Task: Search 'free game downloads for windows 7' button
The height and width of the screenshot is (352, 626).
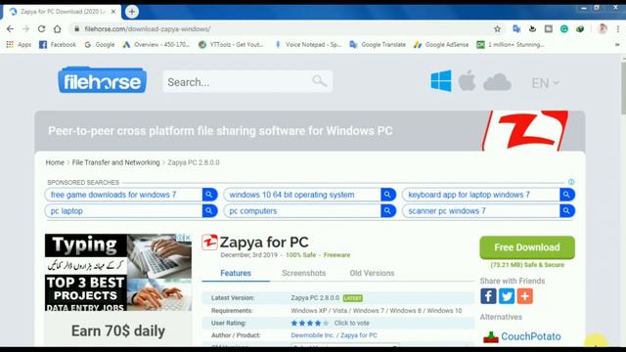Action: [x=209, y=195]
